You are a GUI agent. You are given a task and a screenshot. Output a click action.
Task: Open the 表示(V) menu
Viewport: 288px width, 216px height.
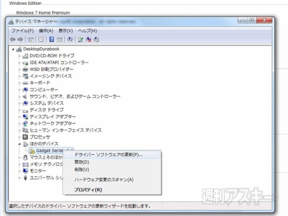tap(65, 31)
